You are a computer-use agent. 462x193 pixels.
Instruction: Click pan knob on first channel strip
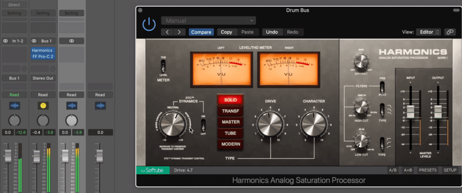click(14, 120)
